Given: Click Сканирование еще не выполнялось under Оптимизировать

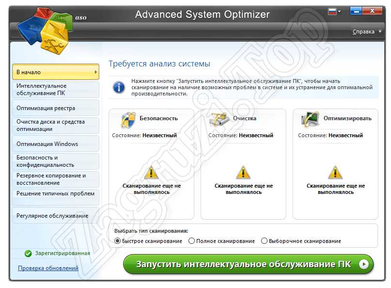Looking at the screenshot, I should [336, 189].
